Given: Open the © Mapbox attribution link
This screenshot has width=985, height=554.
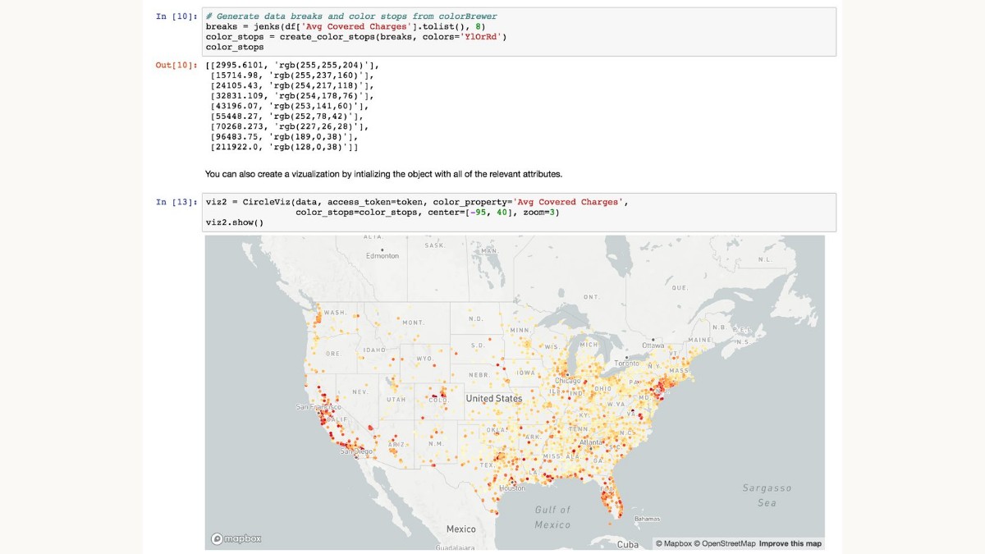Looking at the screenshot, I should pos(673,543).
